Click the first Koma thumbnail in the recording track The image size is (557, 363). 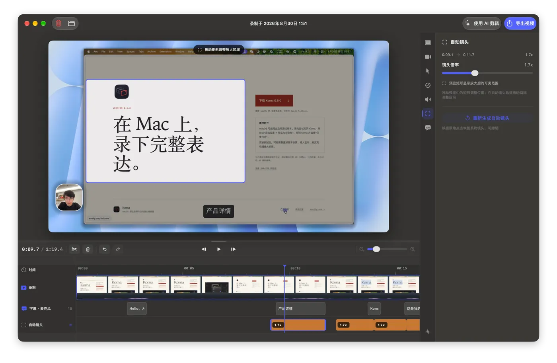click(x=92, y=285)
